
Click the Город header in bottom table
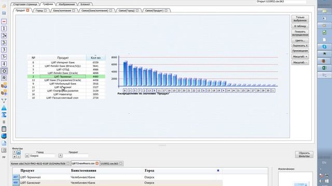(149, 171)
